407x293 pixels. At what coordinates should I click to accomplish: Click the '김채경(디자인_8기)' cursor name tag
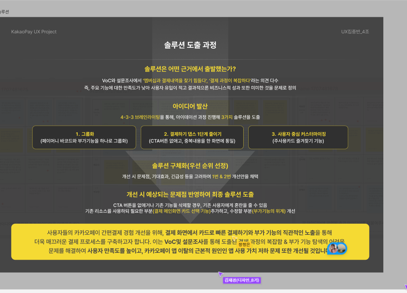[242, 280]
